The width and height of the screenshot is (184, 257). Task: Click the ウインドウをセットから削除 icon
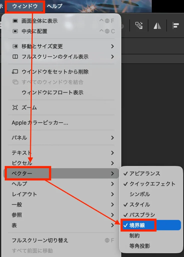(x=15, y=72)
